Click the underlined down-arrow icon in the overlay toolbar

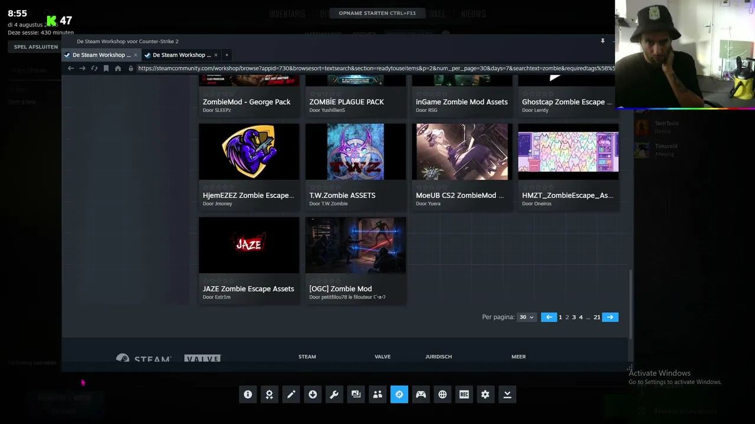click(x=507, y=395)
